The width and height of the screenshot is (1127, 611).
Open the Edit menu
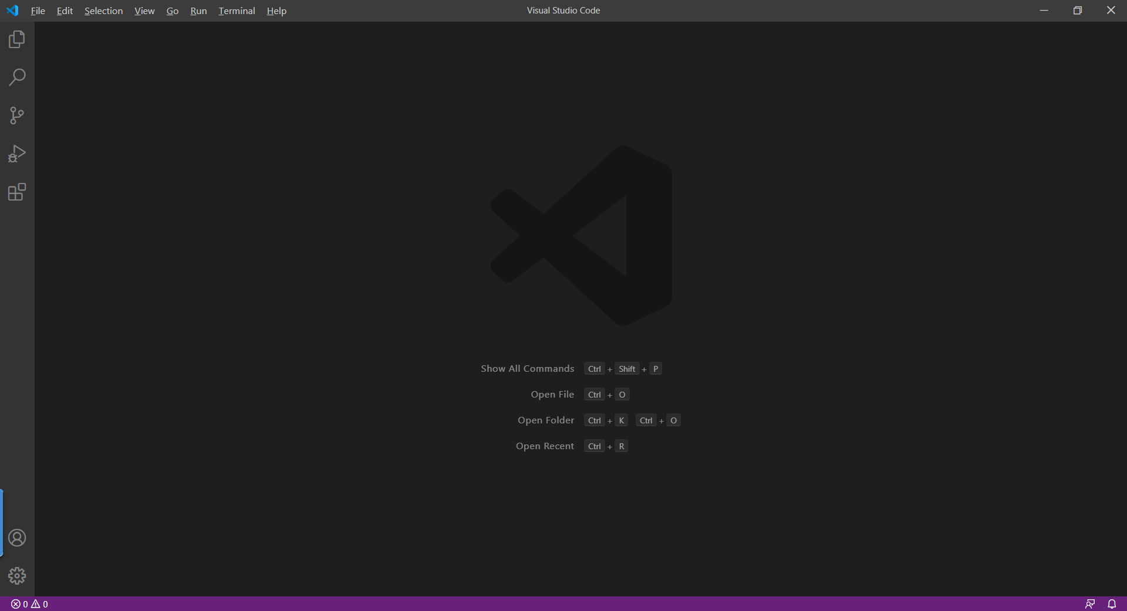65,11
